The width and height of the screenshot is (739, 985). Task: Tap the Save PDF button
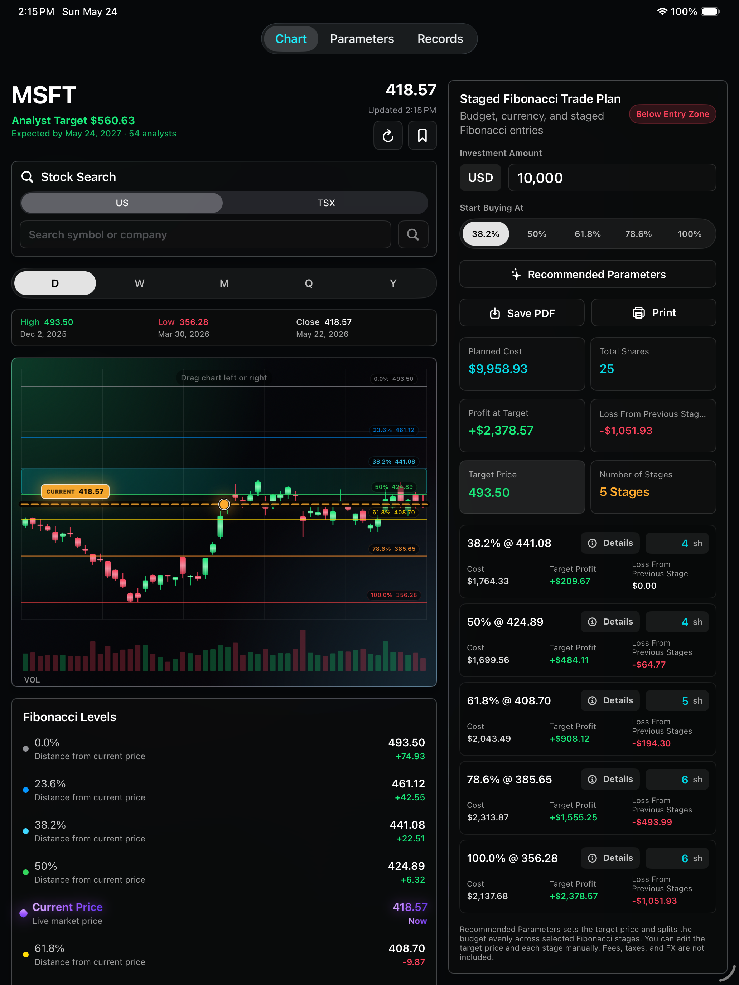[x=522, y=313]
